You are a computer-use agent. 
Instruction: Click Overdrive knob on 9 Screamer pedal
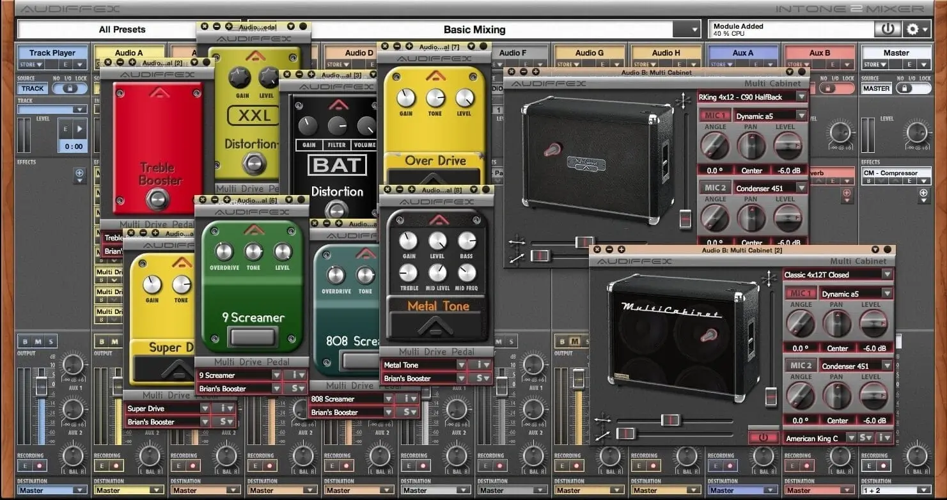tap(224, 251)
